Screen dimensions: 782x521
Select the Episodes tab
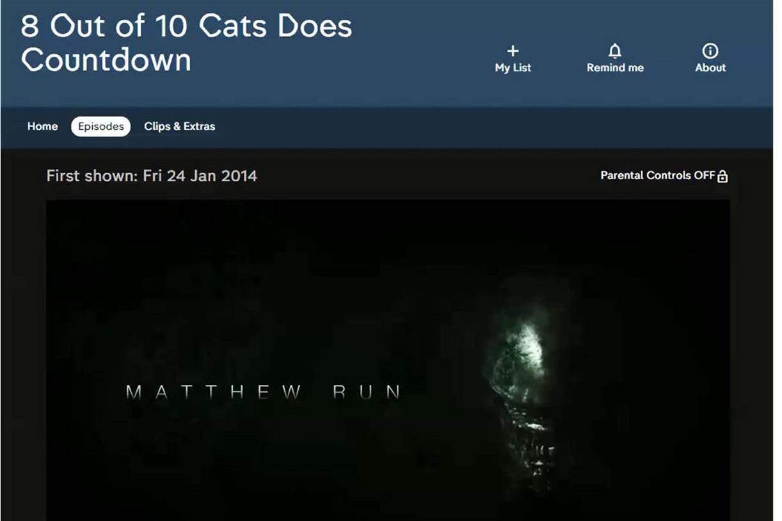click(x=100, y=126)
